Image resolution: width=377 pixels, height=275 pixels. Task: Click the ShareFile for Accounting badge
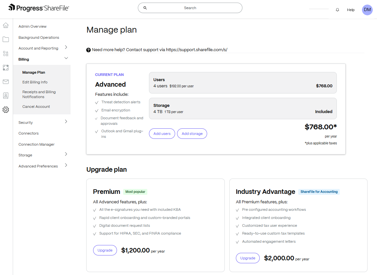tap(319, 192)
